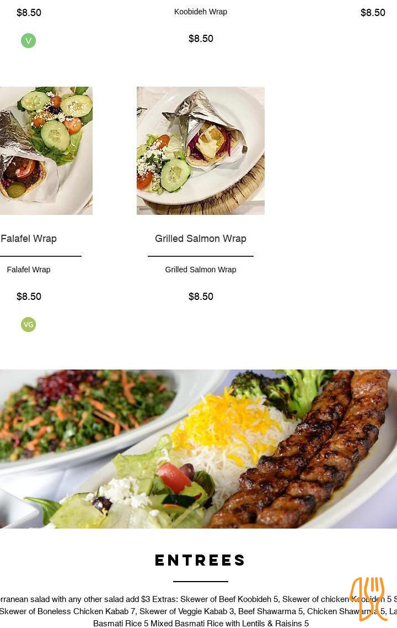The image size is (397, 628).
Task: Open the Grilled Salmon Wrap photo
Action: pyautogui.click(x=201, y=151)
